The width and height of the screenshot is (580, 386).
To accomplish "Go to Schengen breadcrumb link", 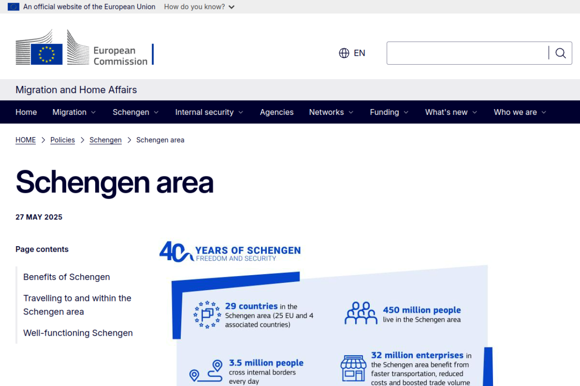I will (106, 140).
